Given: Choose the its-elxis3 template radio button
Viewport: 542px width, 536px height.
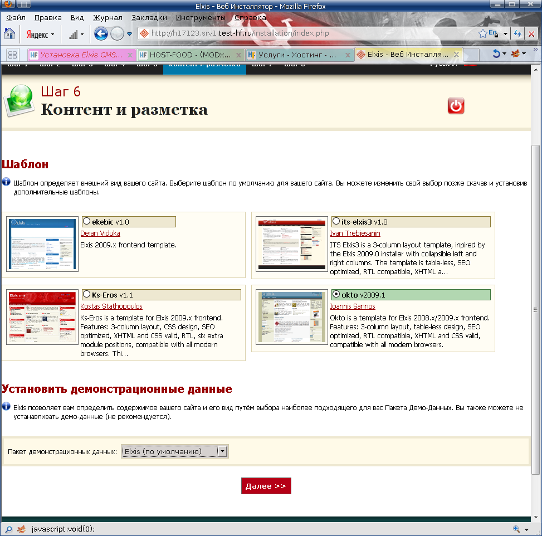Looking at the screenshot, I should [x=336, y=221].
